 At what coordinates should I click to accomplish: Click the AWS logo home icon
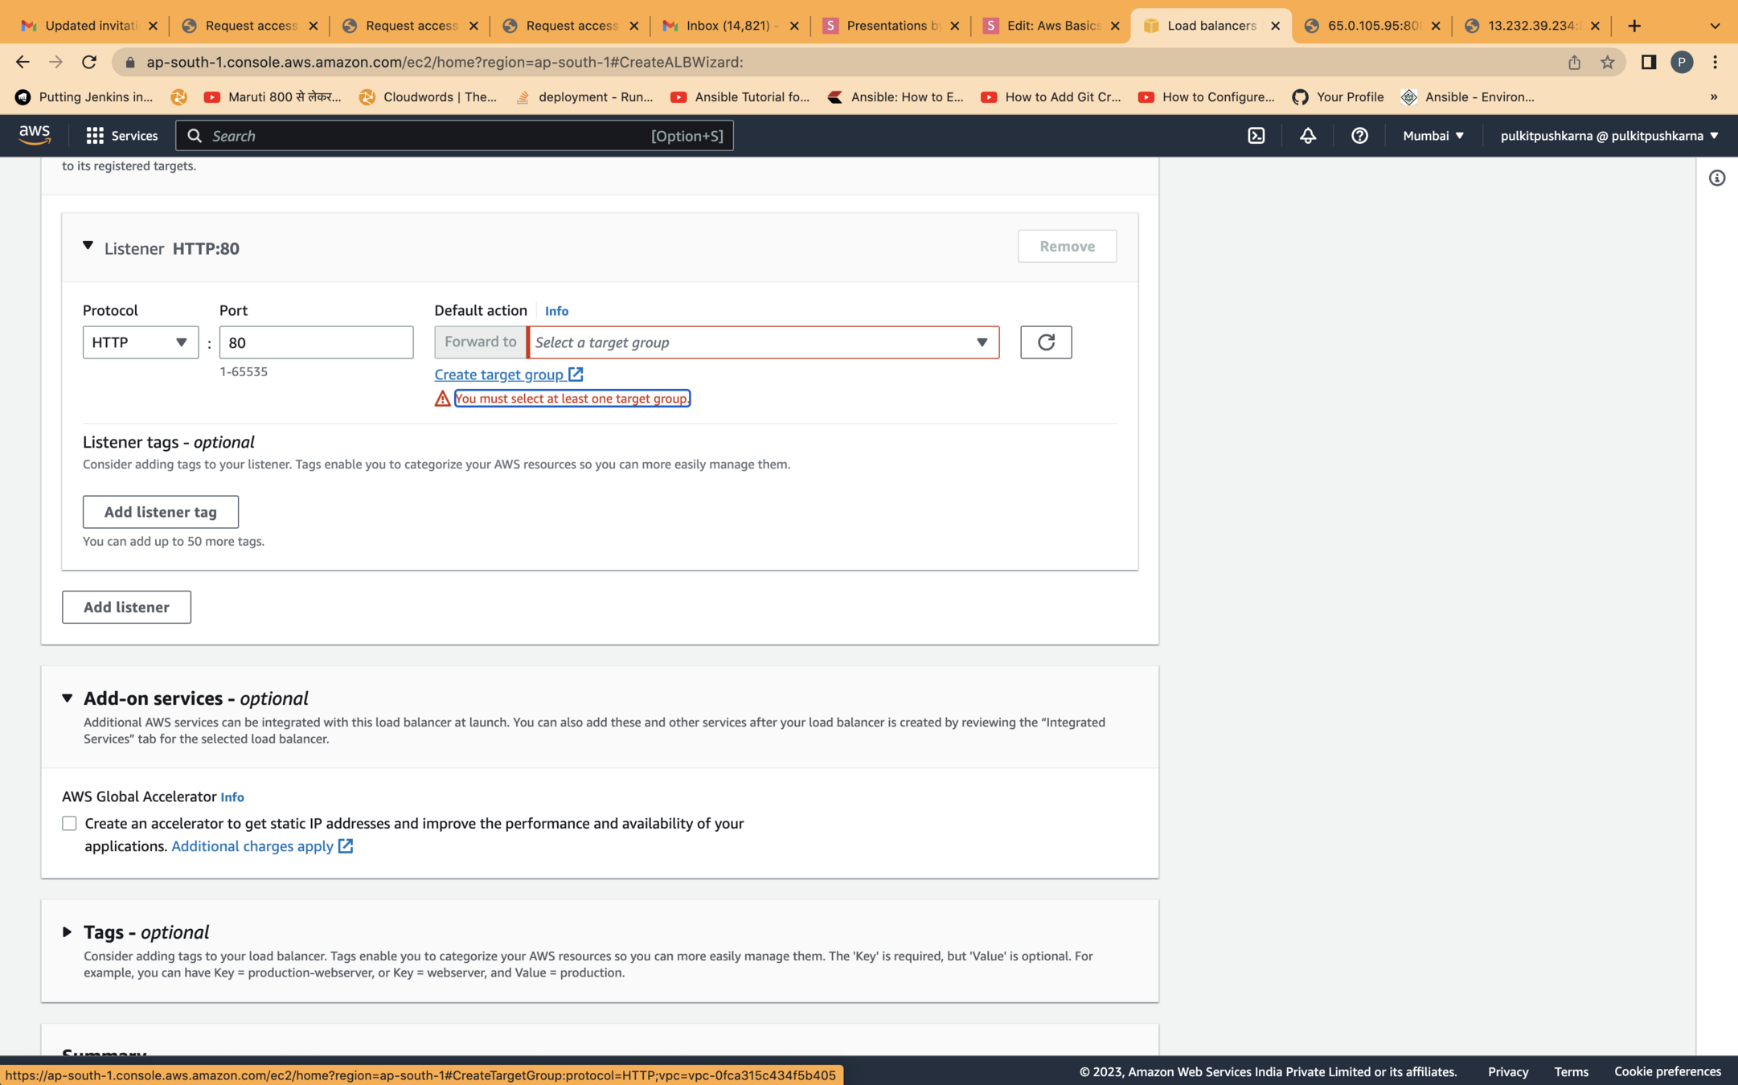[x=35, y=135]
